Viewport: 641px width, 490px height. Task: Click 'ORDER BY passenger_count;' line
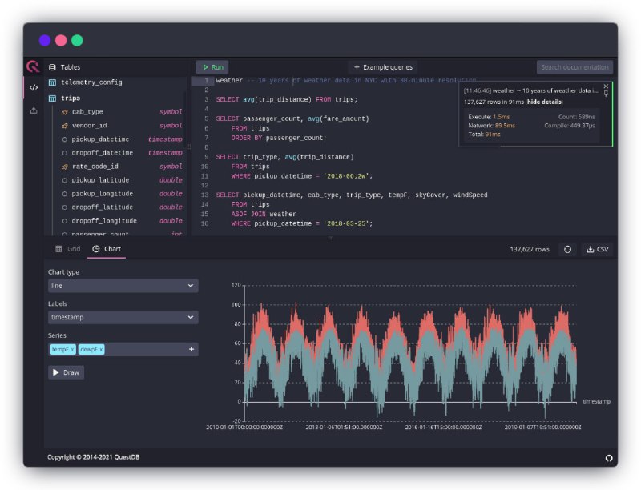click(x=279, y=138)
